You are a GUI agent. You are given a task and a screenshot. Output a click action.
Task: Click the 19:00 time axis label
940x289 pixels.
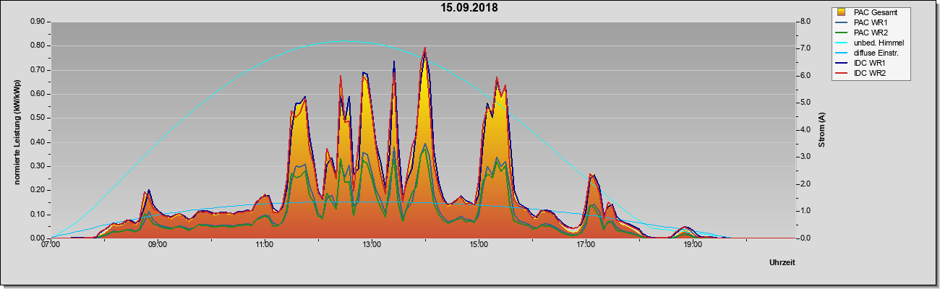[693, 245]
